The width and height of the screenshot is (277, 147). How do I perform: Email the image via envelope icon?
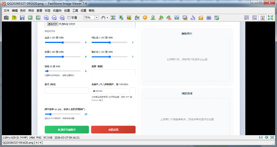click(201, 18)
